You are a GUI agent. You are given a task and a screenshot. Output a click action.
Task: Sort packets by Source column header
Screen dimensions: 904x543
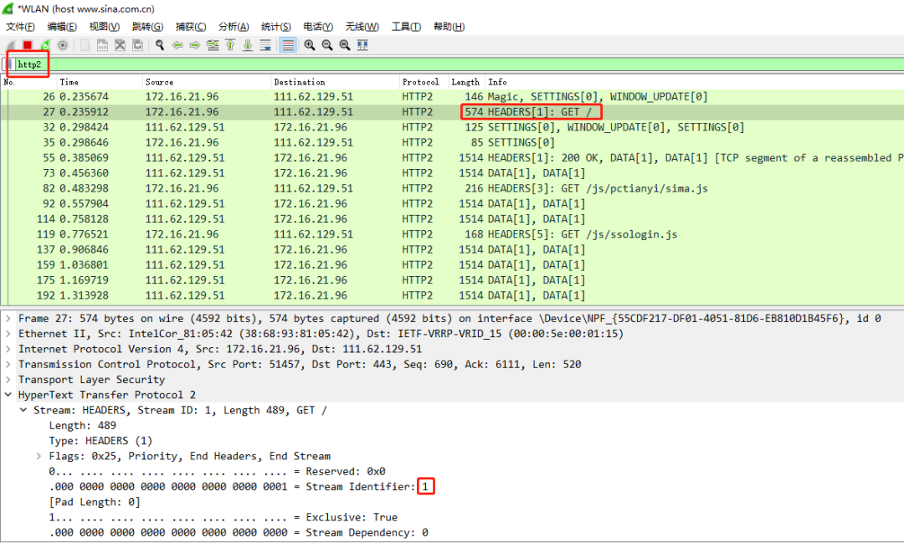[159, 82]
